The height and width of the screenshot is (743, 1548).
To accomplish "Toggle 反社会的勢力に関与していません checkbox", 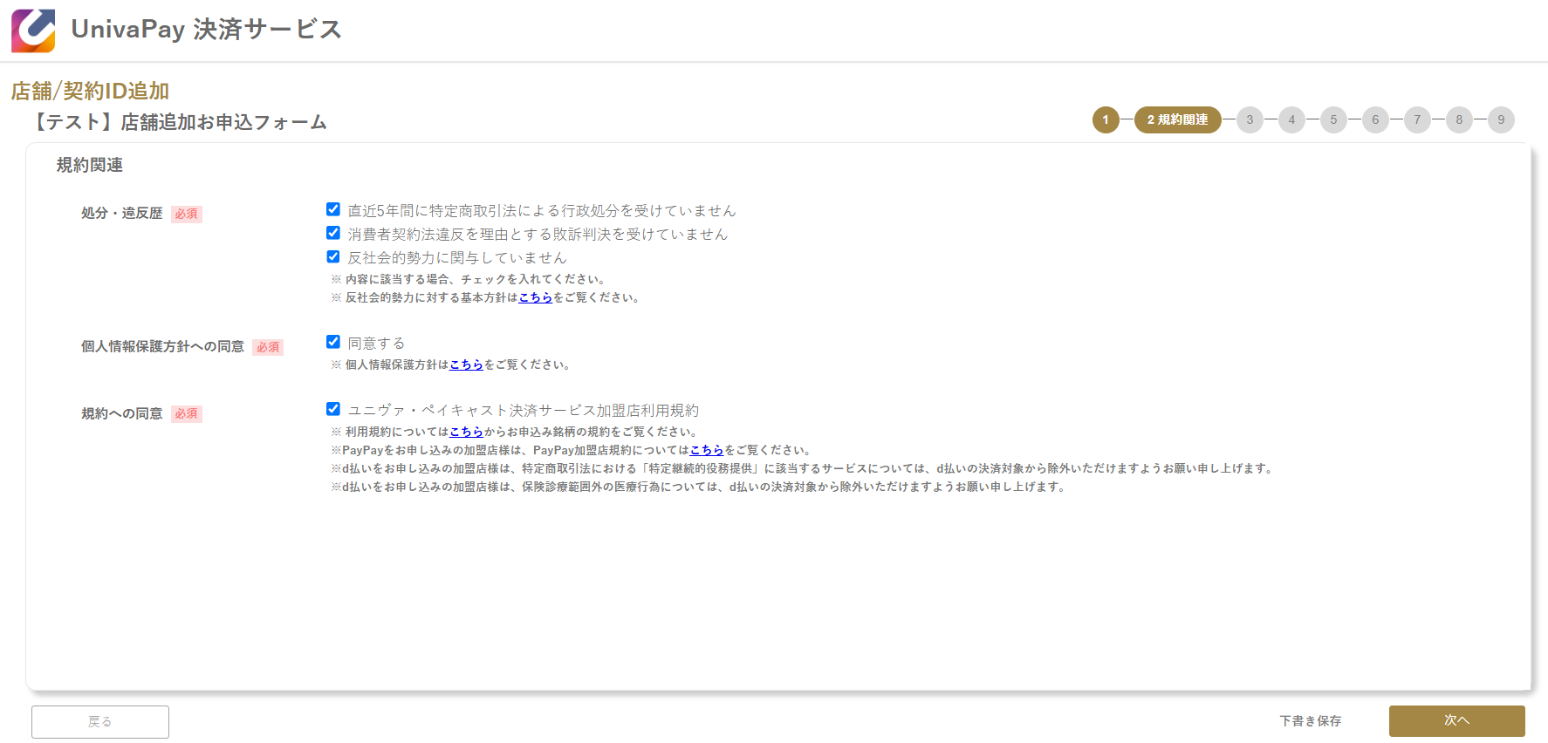I will tap(332, 256).
